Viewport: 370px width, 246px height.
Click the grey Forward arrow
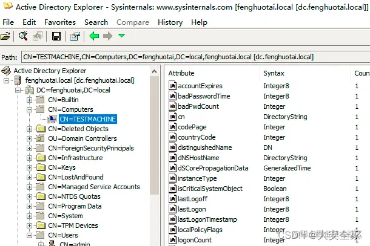pyautogui.click(x=108, y=36)
